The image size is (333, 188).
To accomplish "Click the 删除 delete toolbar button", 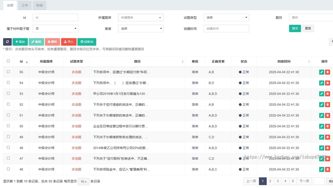I will pos(52,42).
